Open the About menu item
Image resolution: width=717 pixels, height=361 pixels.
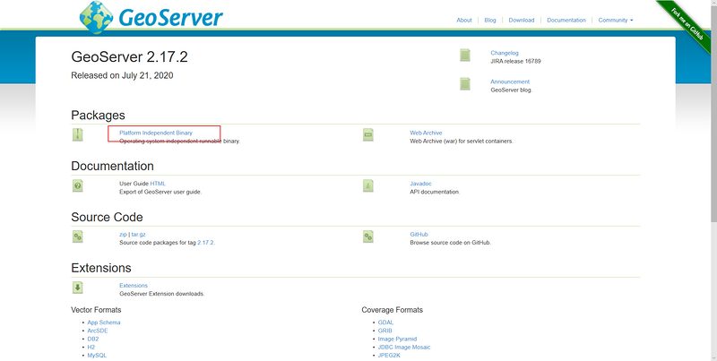464,20
